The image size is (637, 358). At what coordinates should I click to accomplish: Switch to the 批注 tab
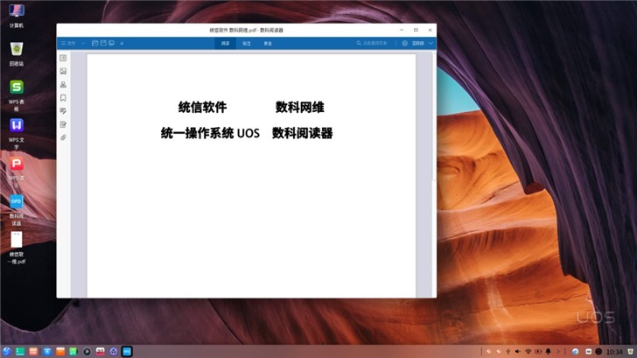click(246, 43)
